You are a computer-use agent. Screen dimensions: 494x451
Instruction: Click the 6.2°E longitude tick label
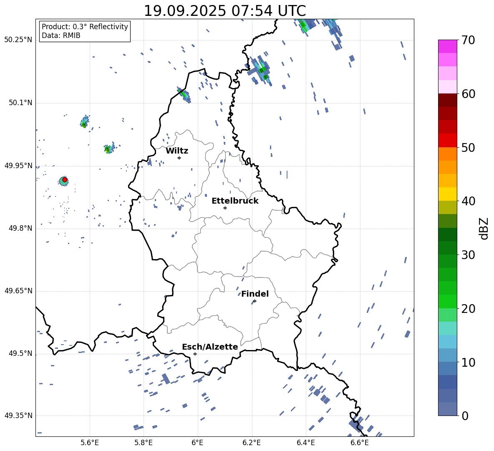tap(252, 443)
